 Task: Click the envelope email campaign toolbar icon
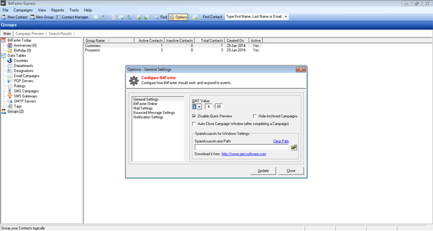point(95,17)
